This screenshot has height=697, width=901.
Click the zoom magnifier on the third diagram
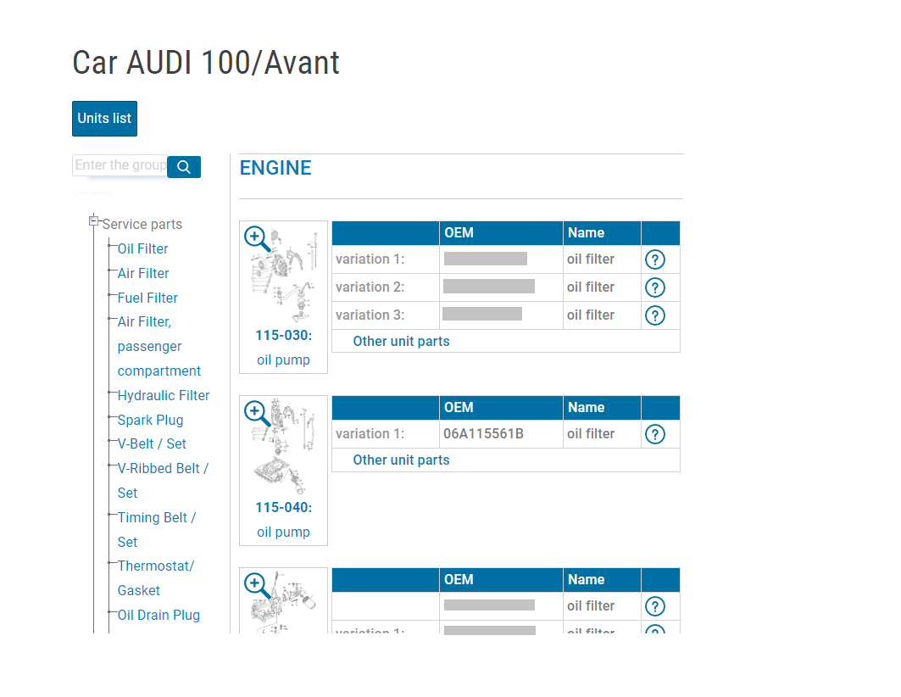[254, 585]
